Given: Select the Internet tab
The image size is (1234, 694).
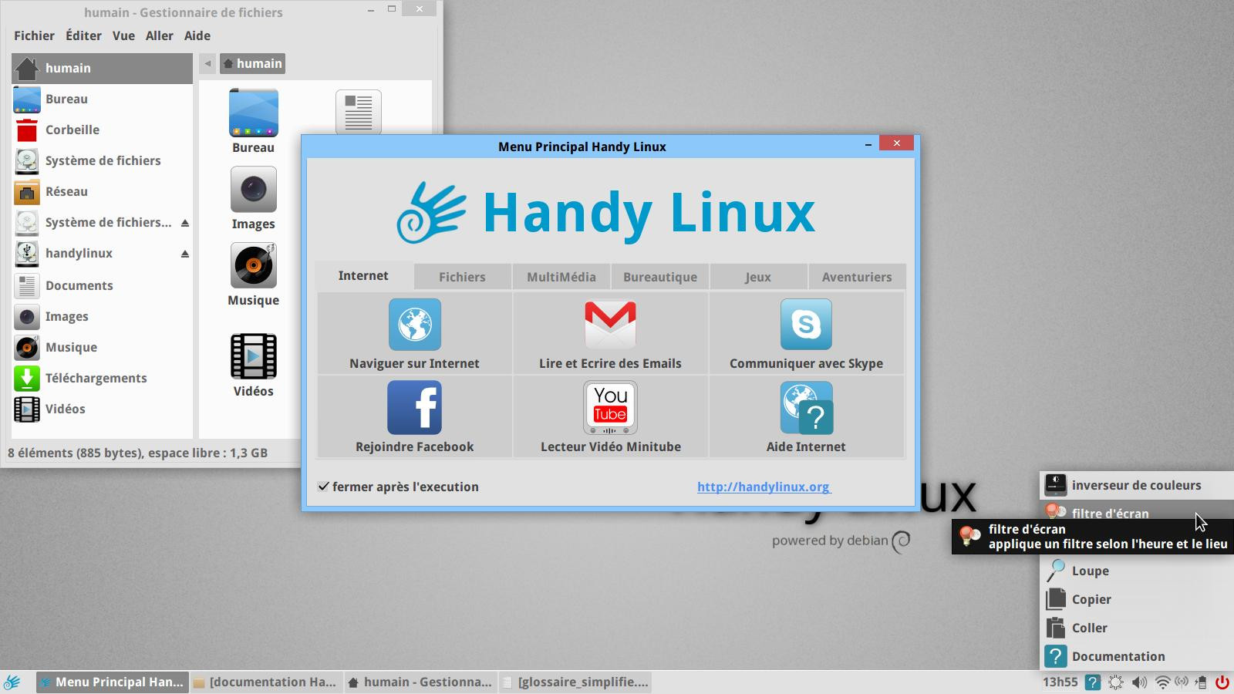Looking at the screenshot, I should click(x=363, y=275).
